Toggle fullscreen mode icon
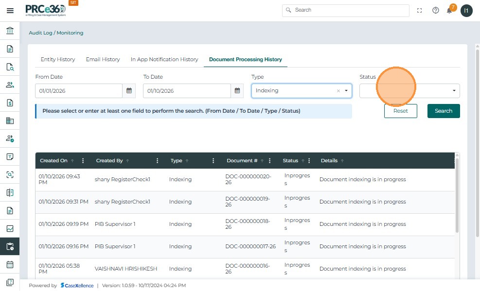The image size is (480, 291). click(420, 11)
